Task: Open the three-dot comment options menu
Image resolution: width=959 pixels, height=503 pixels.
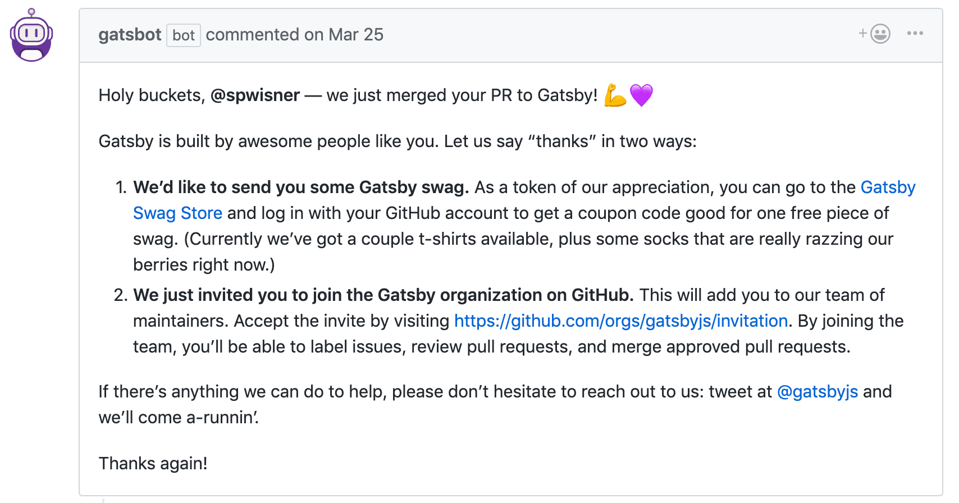Action: 915,34
